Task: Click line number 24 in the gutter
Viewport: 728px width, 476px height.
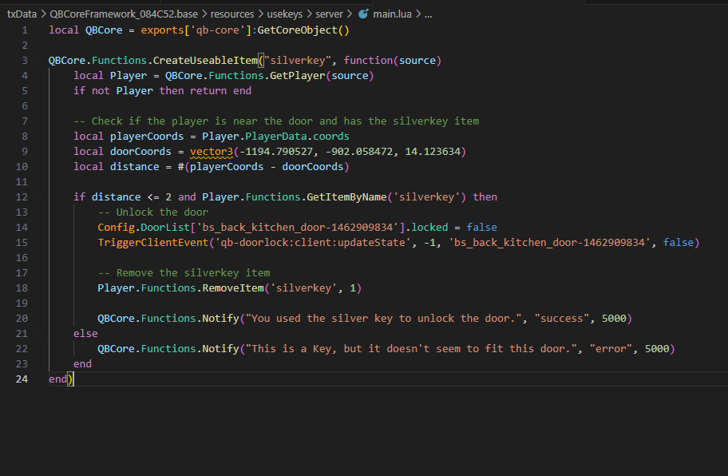Action: click(x=22, y=379)
